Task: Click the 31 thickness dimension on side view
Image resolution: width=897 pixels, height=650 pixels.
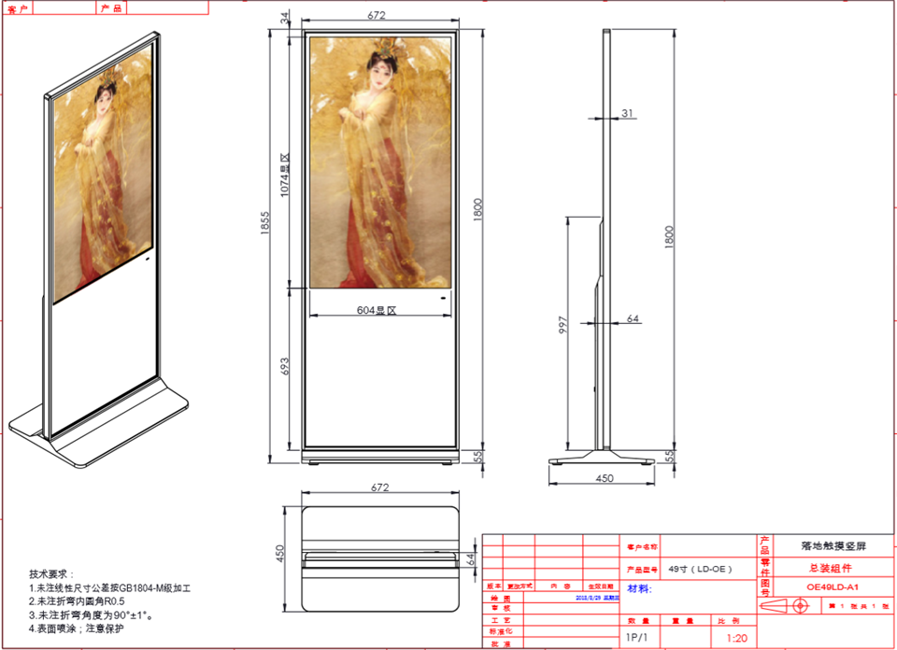Action: point(628,113)
